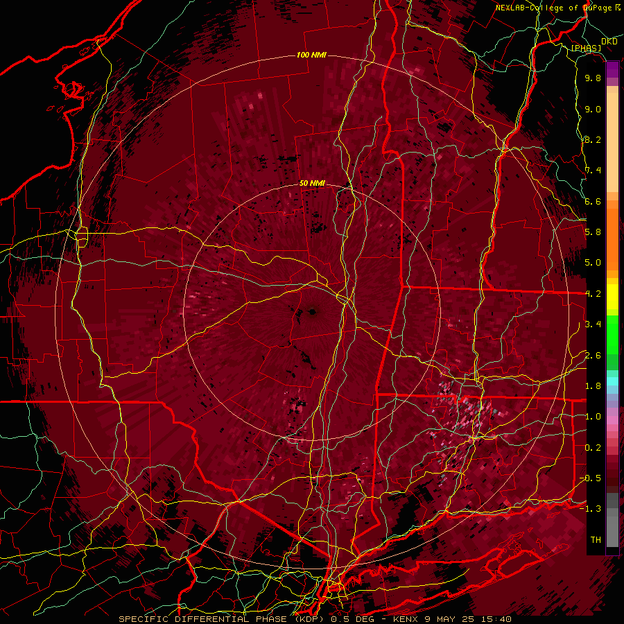624x624 pixels.
Task: Click the 6.6 value on the color scale
Action: coord(593,201)
